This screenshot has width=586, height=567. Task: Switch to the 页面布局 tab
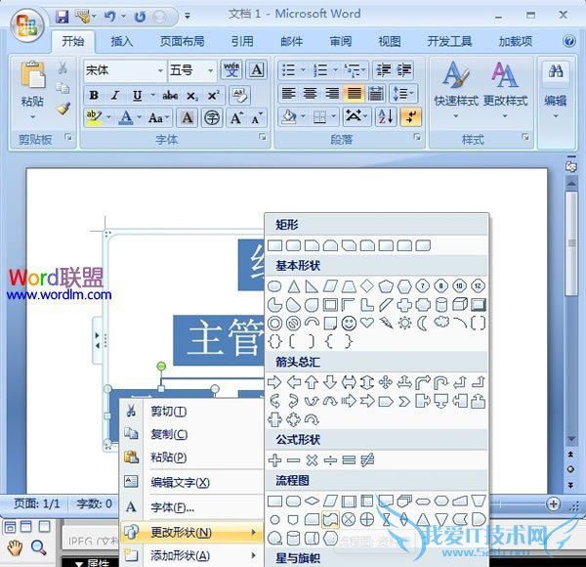[182, 41]
